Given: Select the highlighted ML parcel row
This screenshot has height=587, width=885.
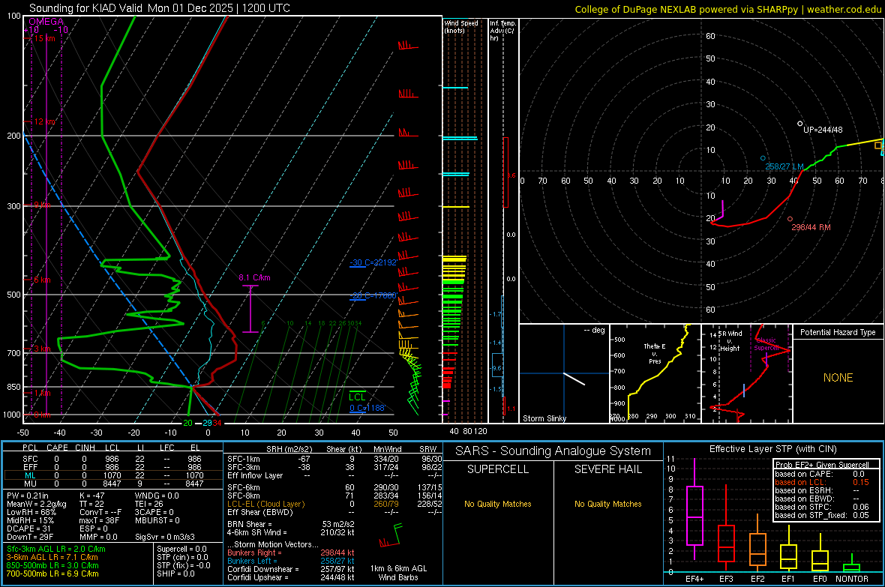Looking at the screenshot, I should pyautogui.click(x=112, y=475).
